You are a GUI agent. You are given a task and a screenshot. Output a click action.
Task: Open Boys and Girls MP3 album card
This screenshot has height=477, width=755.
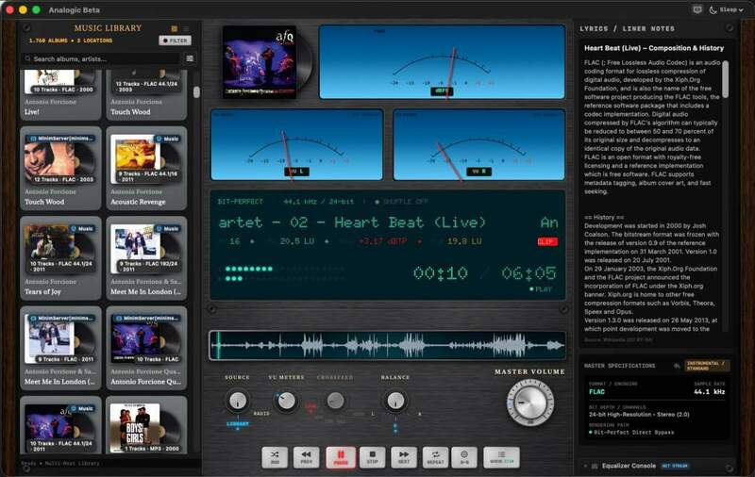coord(146,425)
